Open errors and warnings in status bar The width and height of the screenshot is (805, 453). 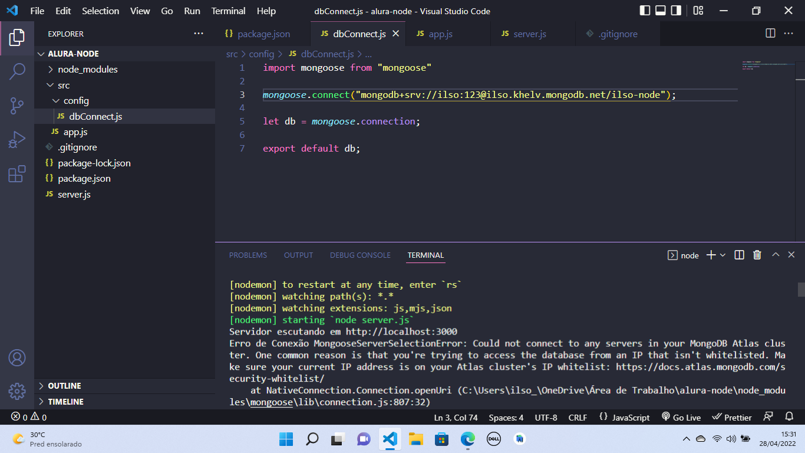pos(29,417)
